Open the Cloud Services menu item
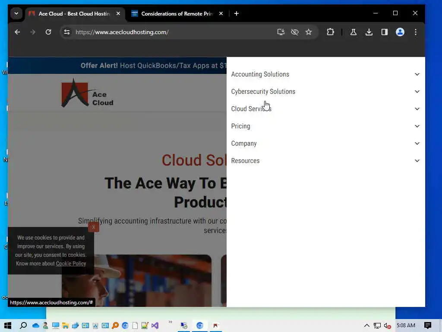Screen dimensions: 442x332 pyautogui.click(x=251, y=109)
